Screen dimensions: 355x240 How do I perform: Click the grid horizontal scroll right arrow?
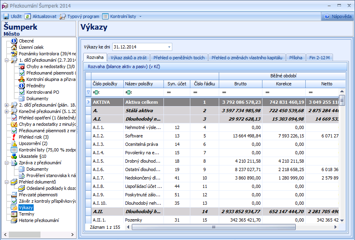pyautogui.click(x=335, y=227)
